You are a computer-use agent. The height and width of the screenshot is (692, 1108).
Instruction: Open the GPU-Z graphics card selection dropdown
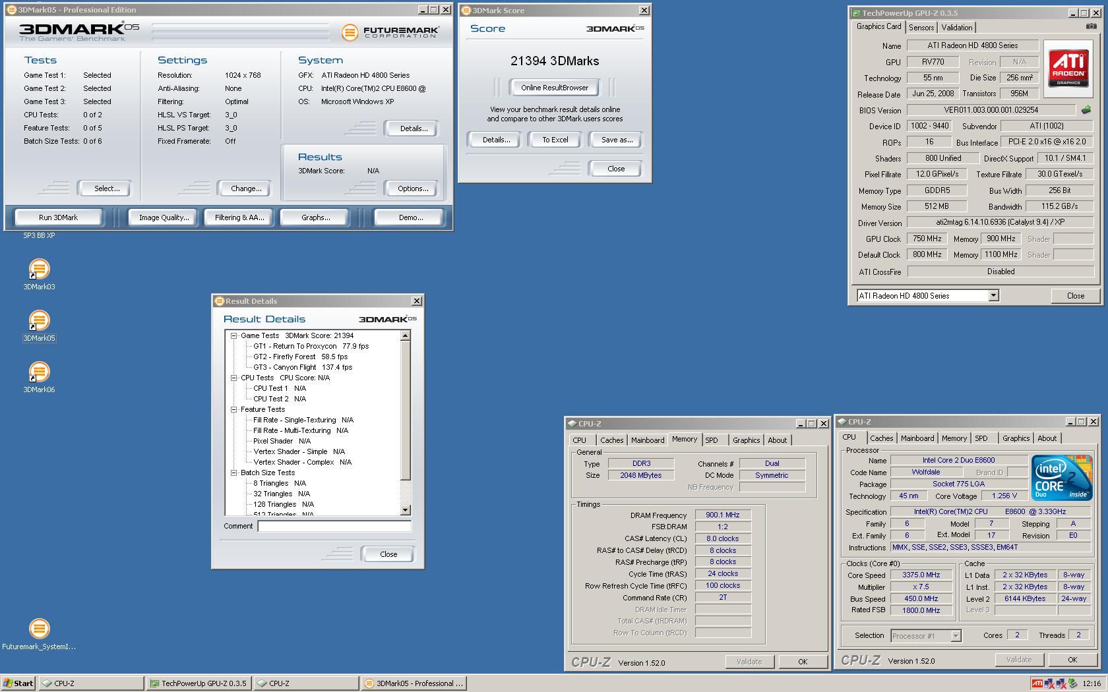point(993,296)
